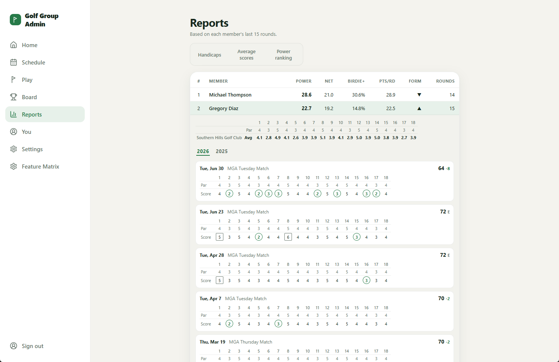Click the Tue, Jun 30 round date
The image size is (559, 362).
211,169
